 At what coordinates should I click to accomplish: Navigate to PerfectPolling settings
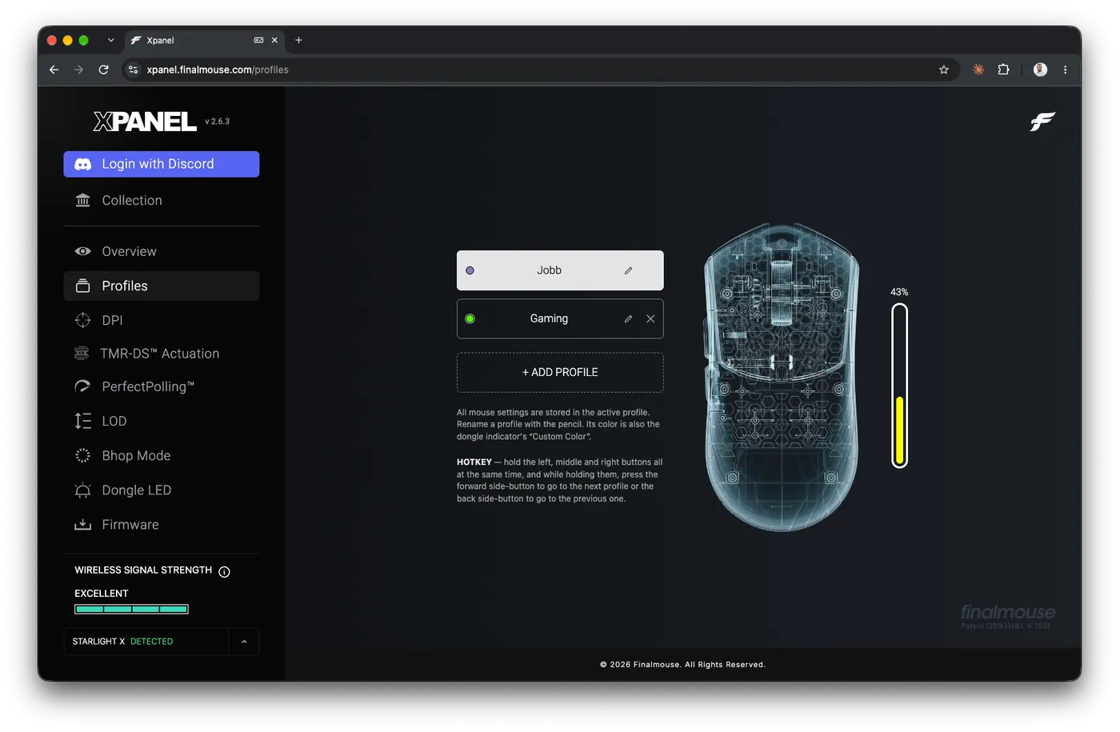[x=162, y=386]
